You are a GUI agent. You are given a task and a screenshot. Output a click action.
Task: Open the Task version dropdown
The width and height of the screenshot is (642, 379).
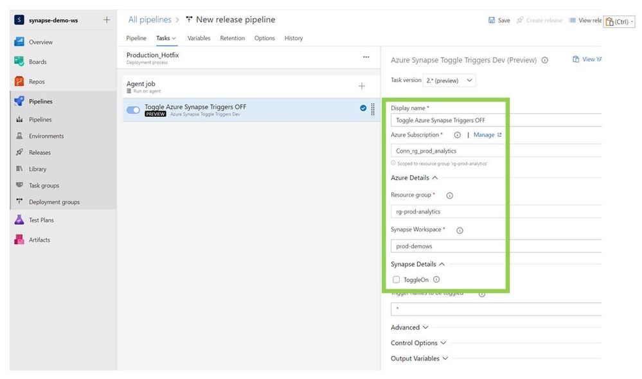449,80
